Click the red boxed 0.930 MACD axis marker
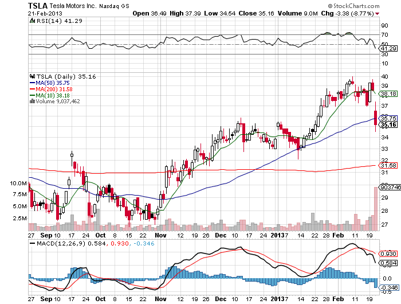This screenshot has height=304, width=401. click(389, 254)
